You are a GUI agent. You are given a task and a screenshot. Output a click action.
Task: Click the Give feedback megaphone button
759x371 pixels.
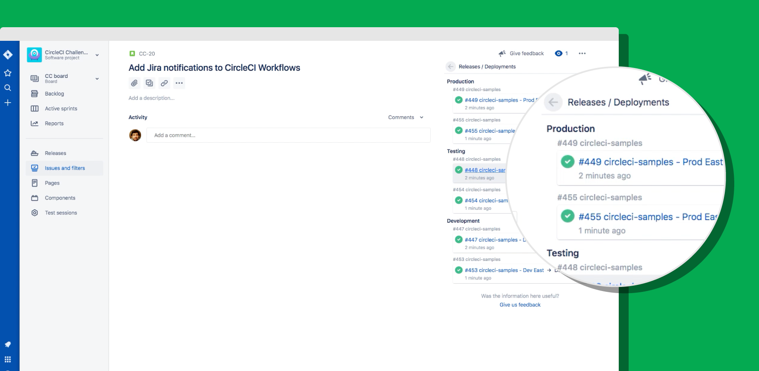[x=521, y=54]
